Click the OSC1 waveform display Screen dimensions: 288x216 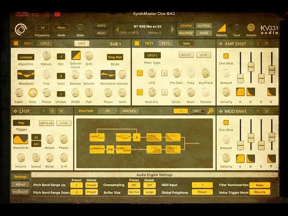click(x=26, y=74)
